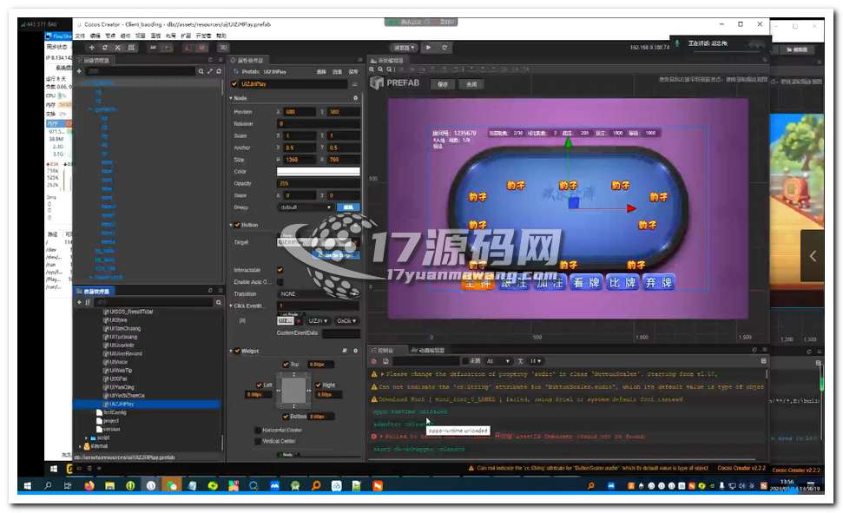The width and height of the screenshot is (843, 513).
Task: Open the node Color swatch picker
Action: [x=319, y=171]
